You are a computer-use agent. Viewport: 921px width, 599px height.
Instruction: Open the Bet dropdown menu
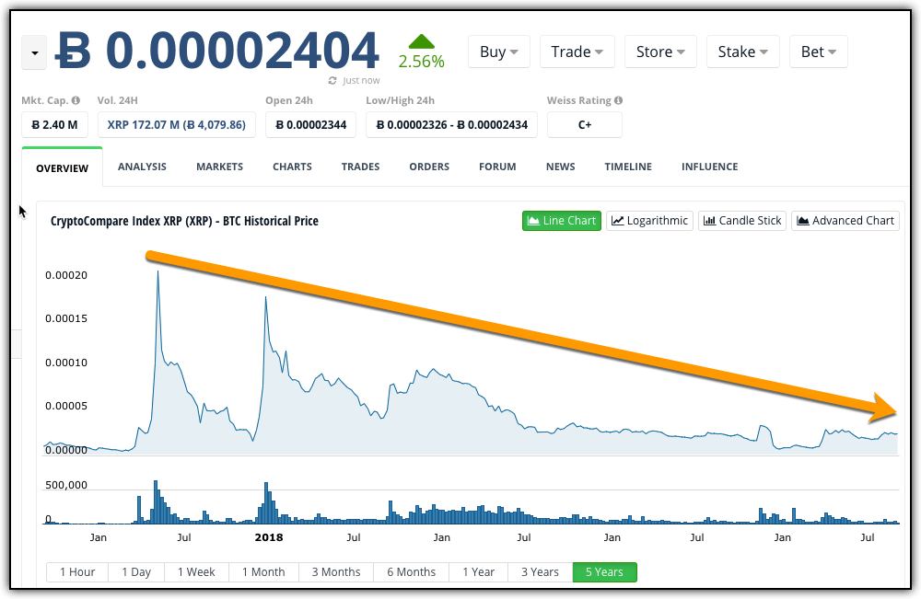coord(818,52)
